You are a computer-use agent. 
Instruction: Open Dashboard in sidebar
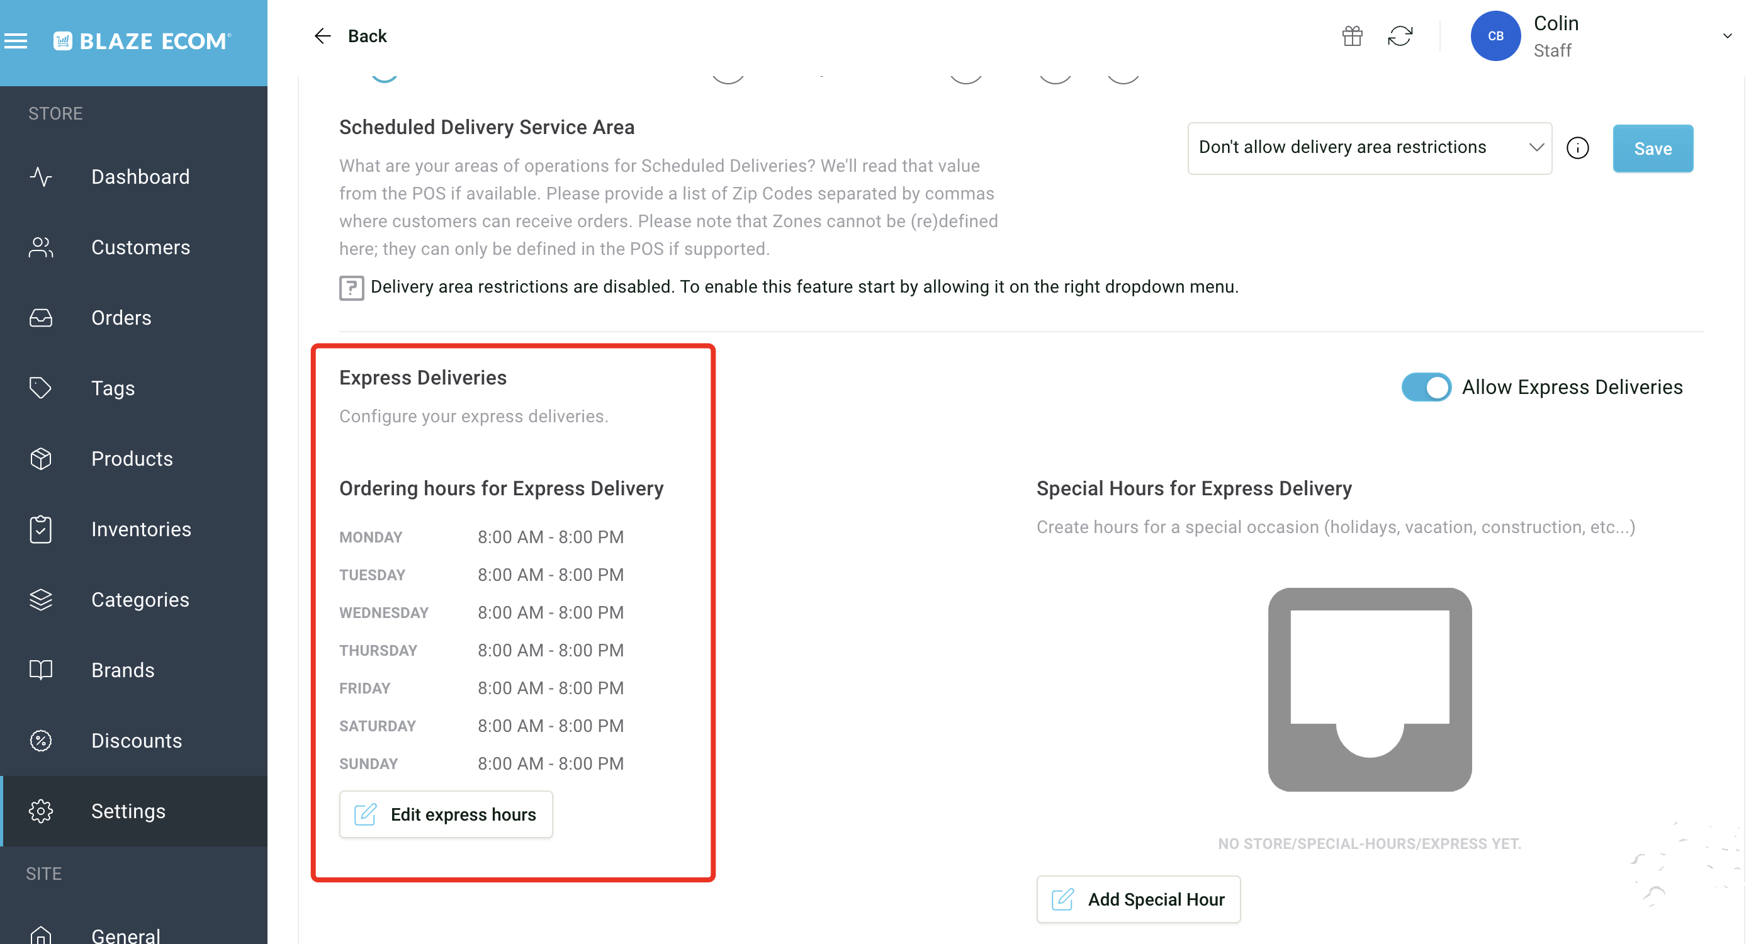point(135,177)
